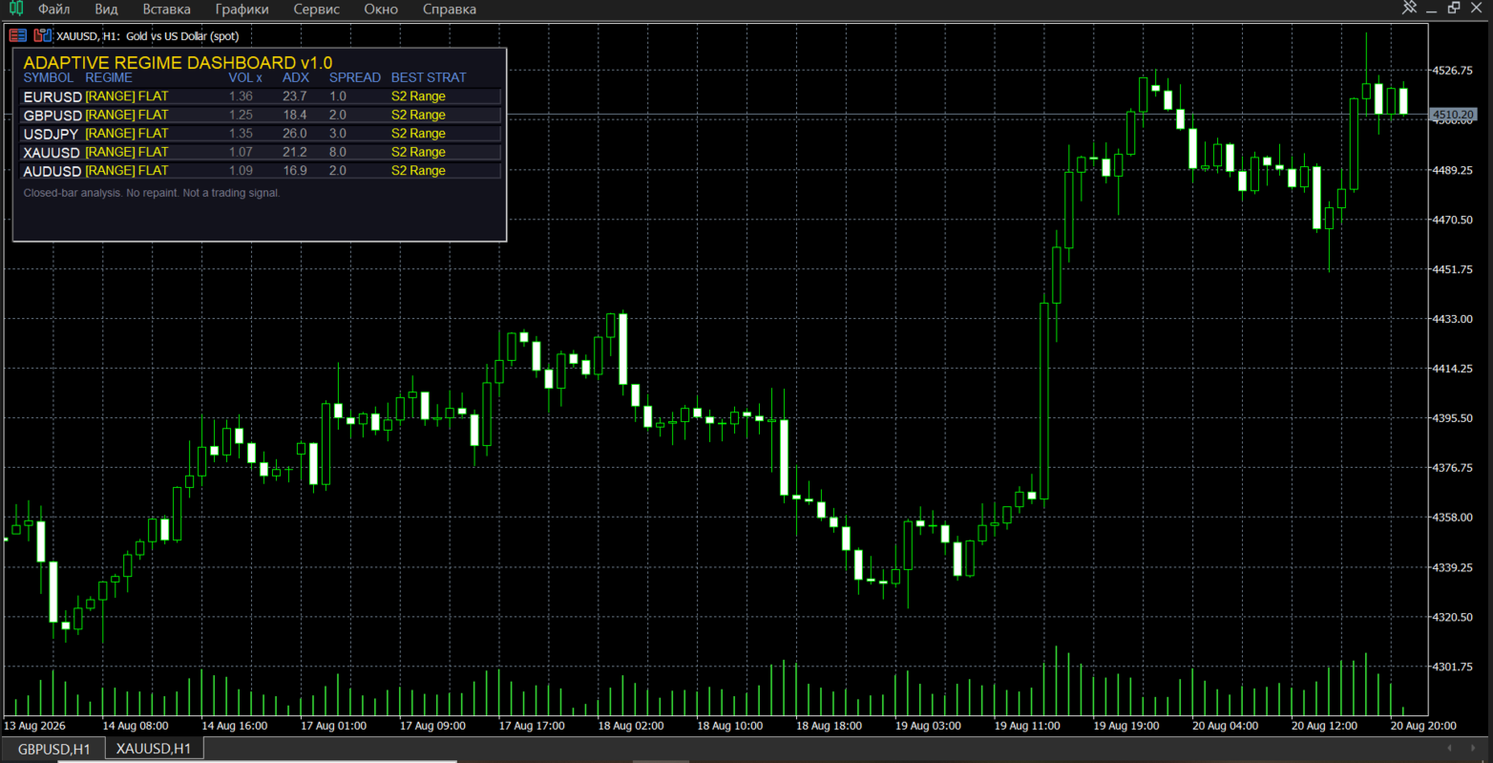
Task: Open the Вид menu
Action: [107, 9]
